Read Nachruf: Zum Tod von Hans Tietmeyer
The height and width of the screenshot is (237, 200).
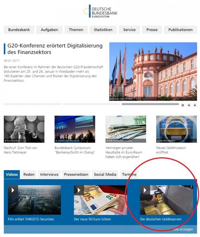[x=20, y=150]
